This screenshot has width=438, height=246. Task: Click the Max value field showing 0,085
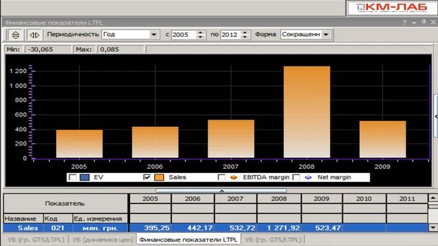click(120, 49)
